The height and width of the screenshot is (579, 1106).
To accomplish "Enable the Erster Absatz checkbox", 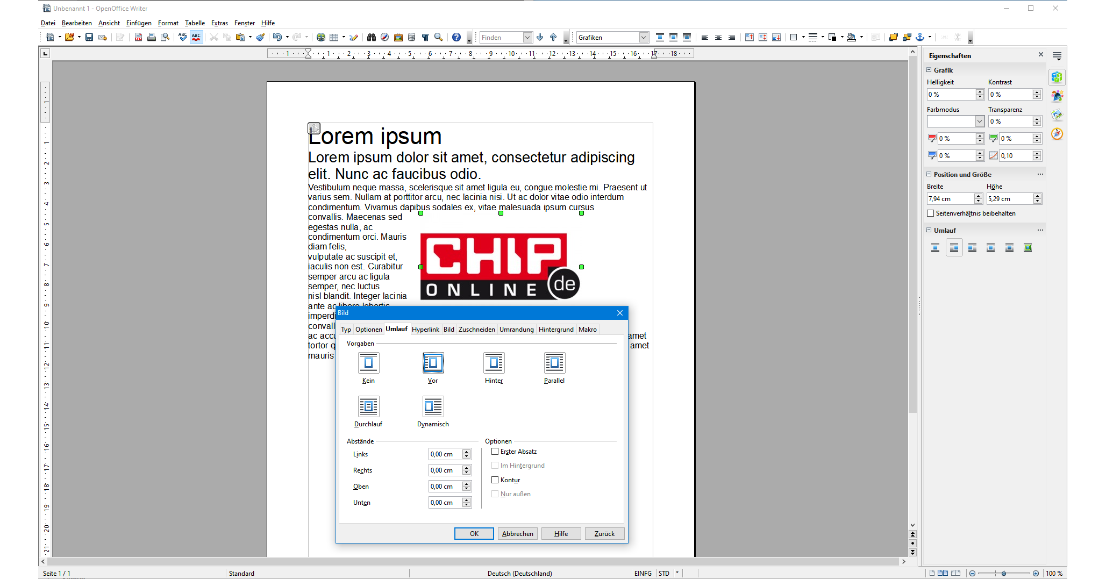I will 495,452.
